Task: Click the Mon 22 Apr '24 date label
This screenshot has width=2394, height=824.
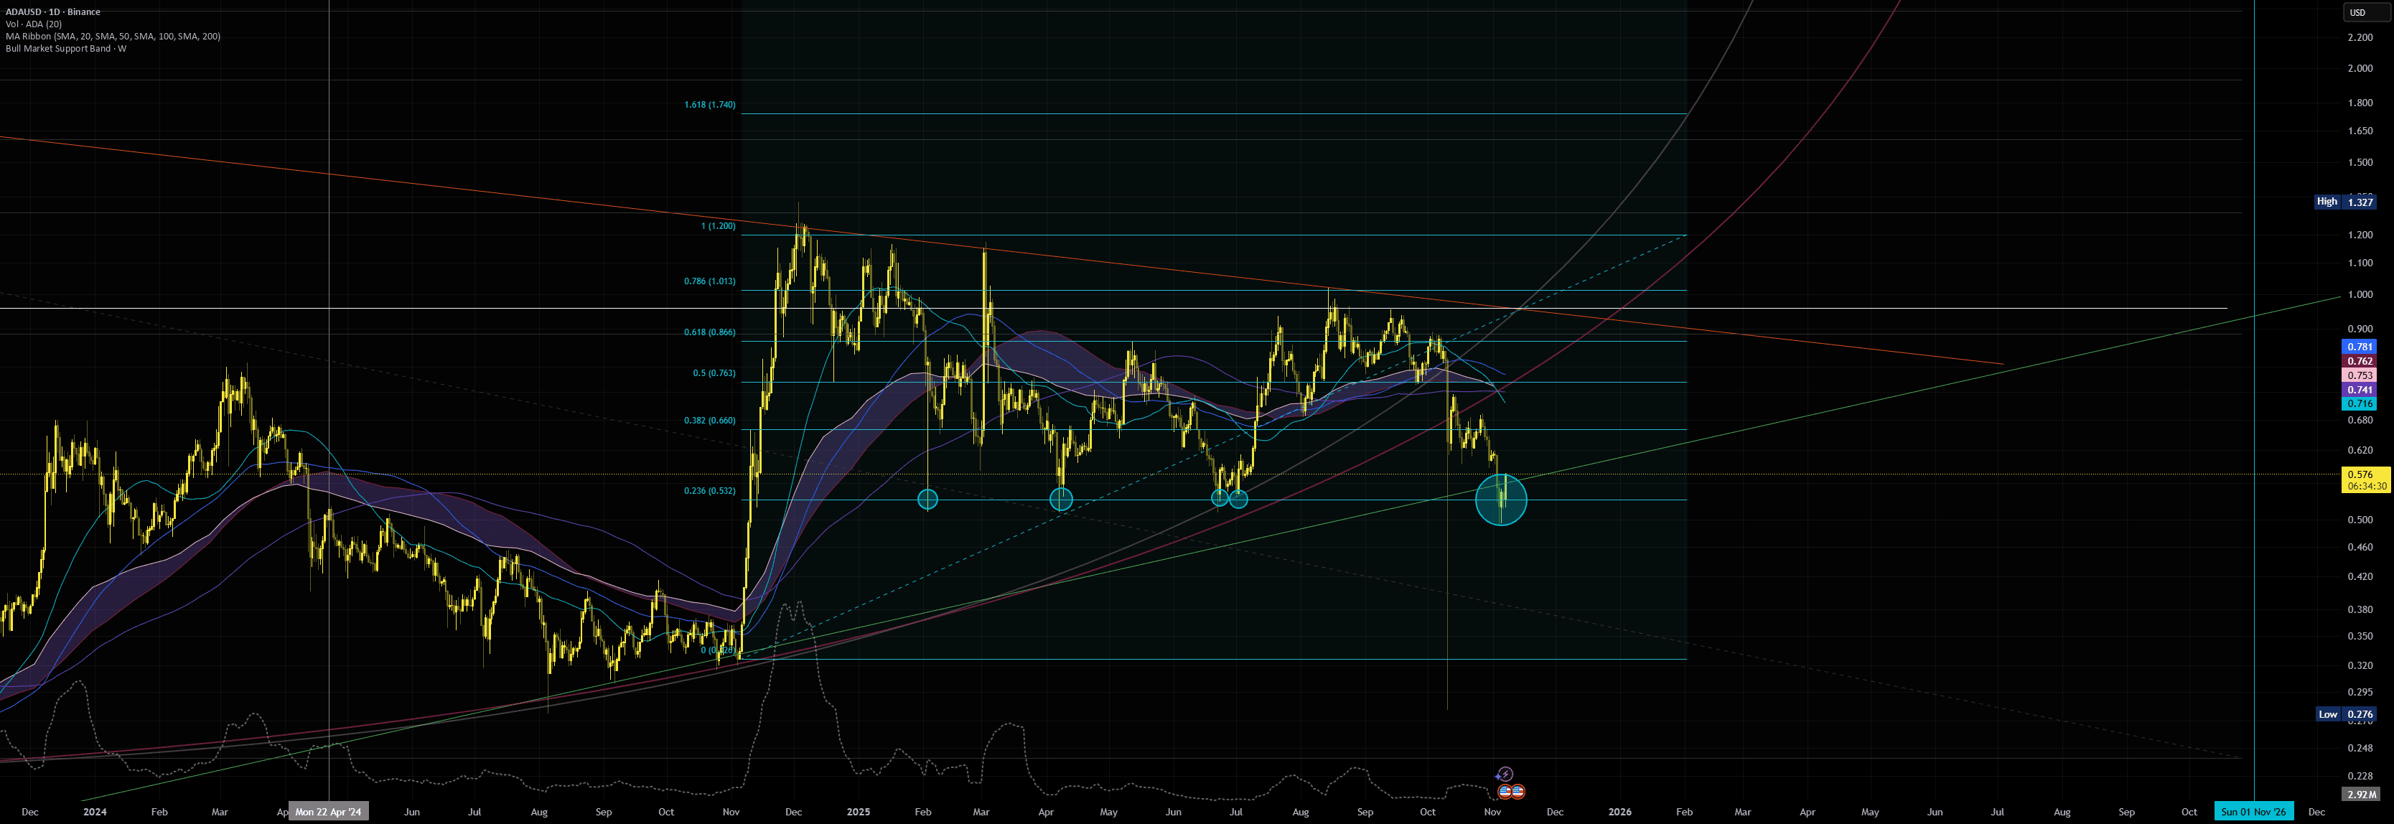Action: coord(328,812)
